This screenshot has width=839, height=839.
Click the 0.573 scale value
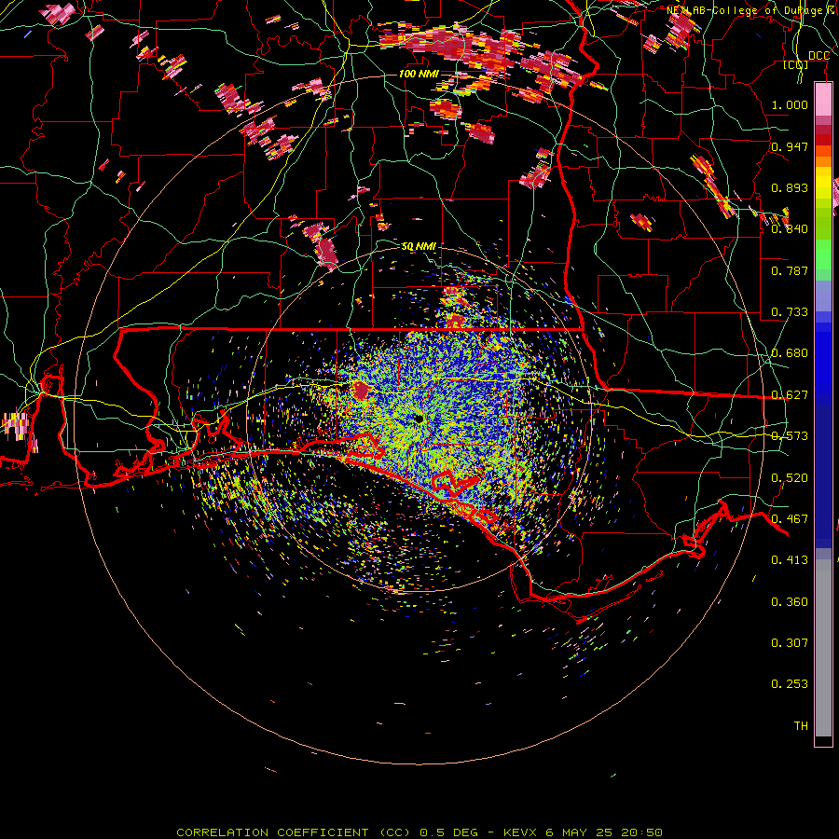(x=790, y=435)
